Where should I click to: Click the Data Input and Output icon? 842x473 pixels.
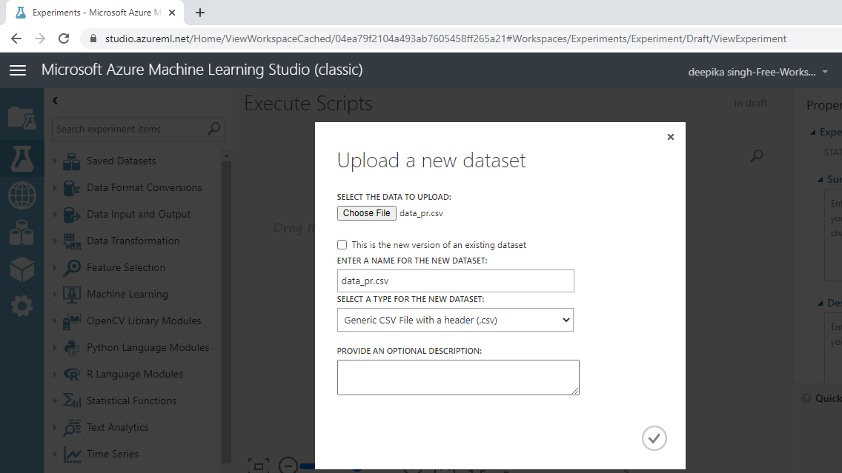point(71,215)
